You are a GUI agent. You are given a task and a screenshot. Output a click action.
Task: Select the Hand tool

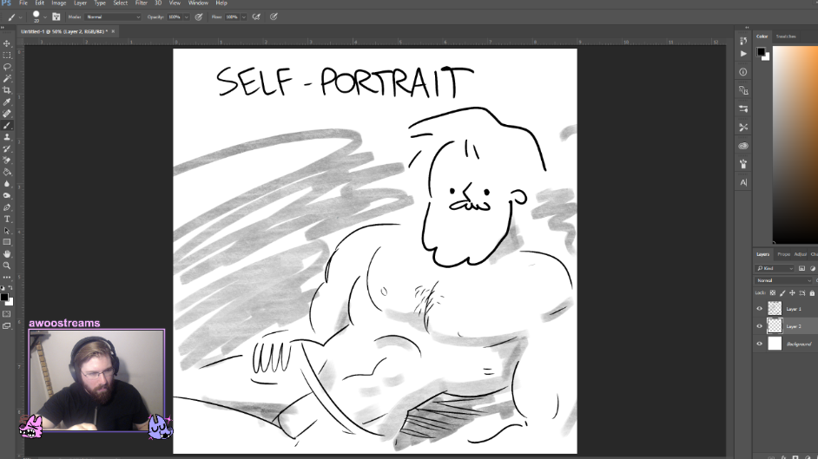click(x=7, y=254)
